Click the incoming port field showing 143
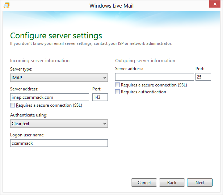This screenshot has height=195, width=223. [x=100, y=97]
